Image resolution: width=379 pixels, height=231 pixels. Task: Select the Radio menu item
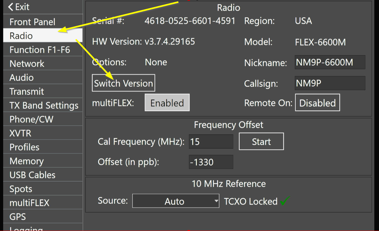click(x=43, y=36)
